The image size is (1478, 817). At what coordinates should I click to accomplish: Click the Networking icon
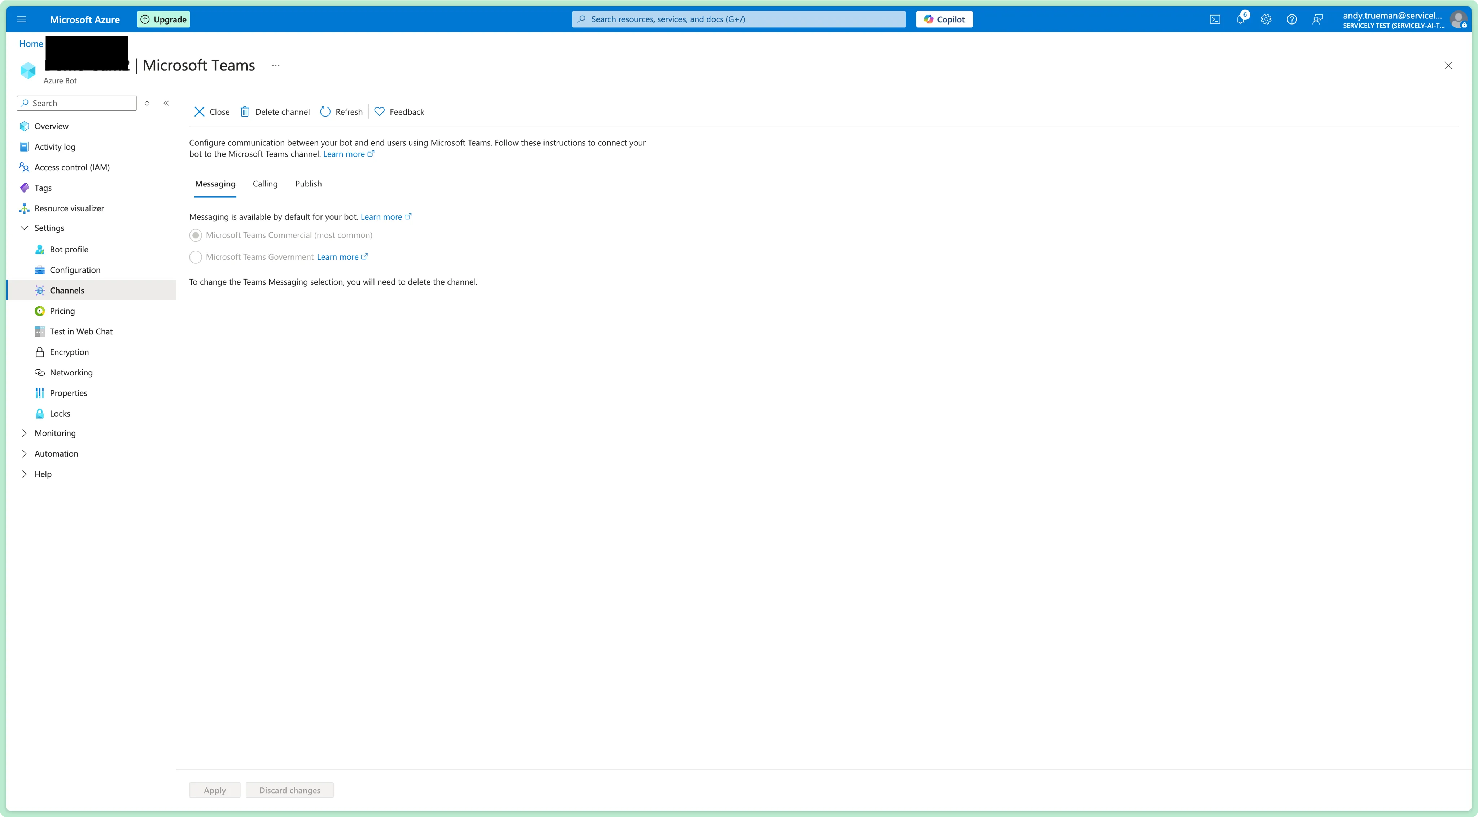(x=40, y=372)
